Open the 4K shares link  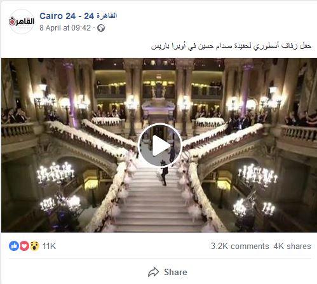tap(292, 246)
